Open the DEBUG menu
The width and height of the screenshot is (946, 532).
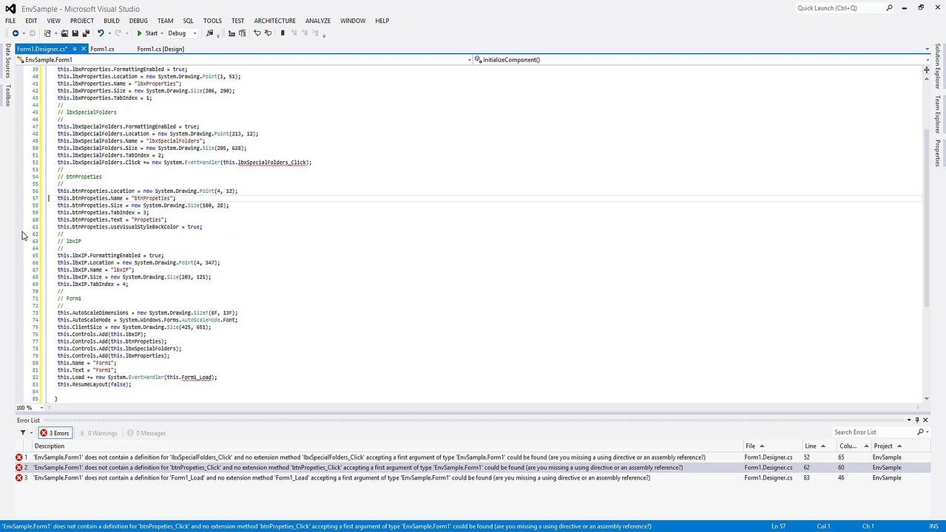[138, 21]
